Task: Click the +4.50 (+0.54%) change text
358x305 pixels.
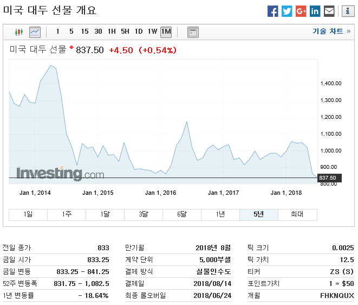Action: point(143,50)
